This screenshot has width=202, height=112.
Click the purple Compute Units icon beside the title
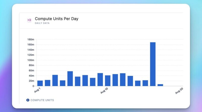tap(29, 20)
